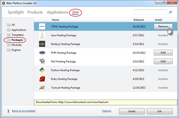179x118 pixels.
Task: Go to the Applications tab
Action: coord(58,12)
